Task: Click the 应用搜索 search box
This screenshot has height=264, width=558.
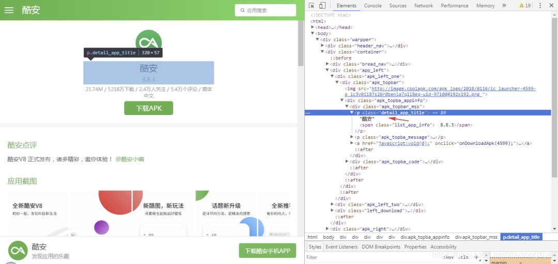Action: pyautogui.click(x=266, y=10)
